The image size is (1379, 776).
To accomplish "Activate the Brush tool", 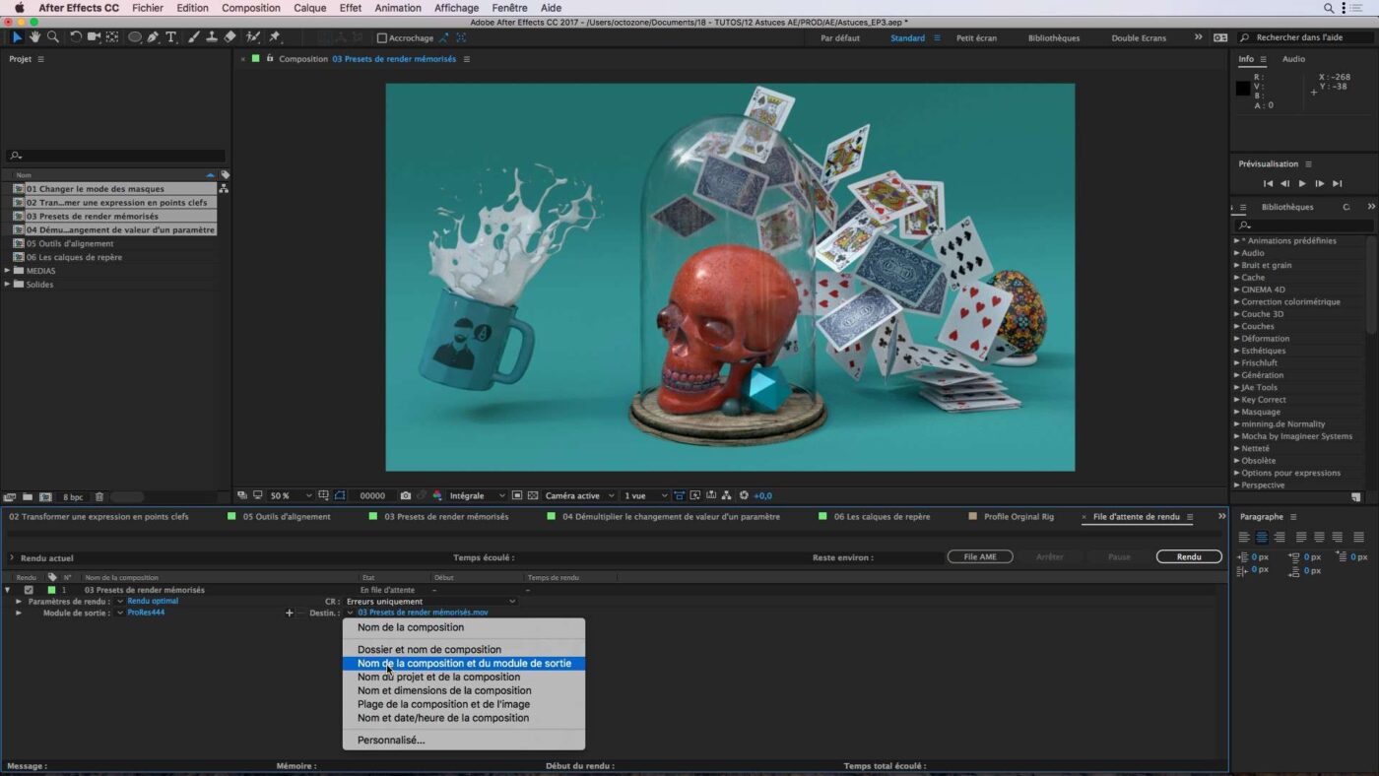I will click(193, 37).
